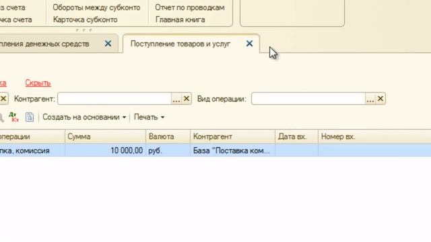The height and width of the screenshot is (242, 431).
Task: Open Главная книга report
Action: [x=180, y=19]
